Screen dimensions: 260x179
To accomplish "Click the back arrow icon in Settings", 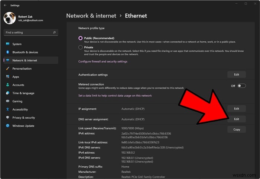I will pos(5,5).
